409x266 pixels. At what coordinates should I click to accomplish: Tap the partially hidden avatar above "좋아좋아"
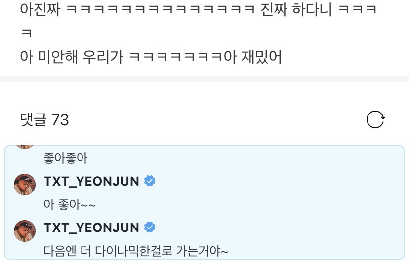(x=25, y=147)
